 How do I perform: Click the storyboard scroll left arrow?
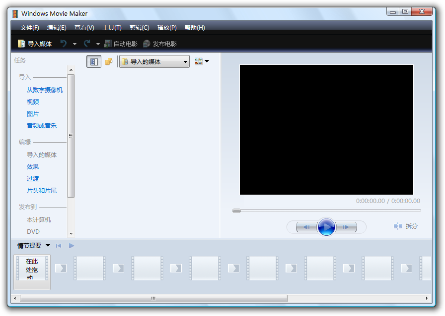pos(15,299)
